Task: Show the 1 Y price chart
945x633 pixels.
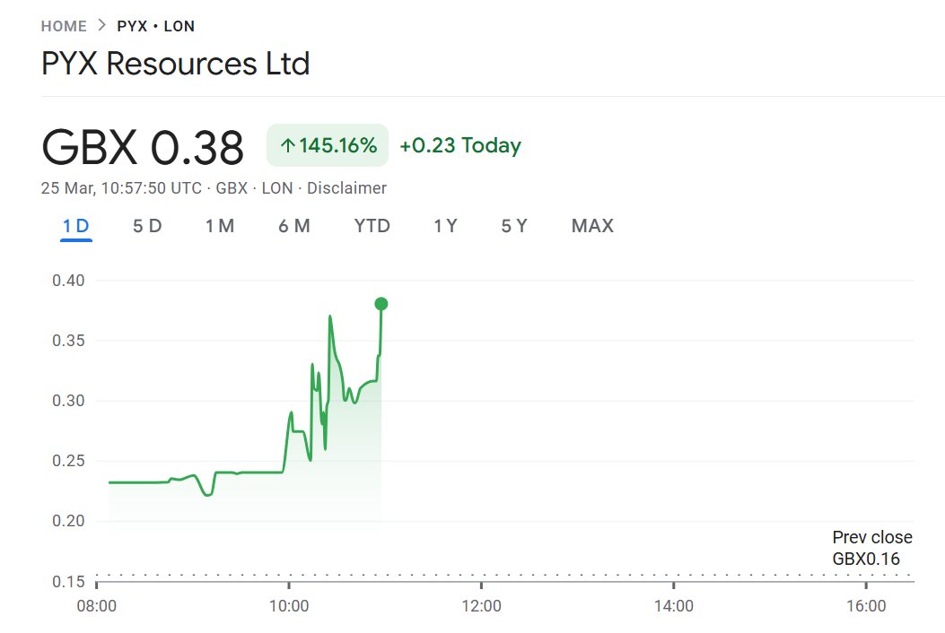Action: click(x=445, y=226)
